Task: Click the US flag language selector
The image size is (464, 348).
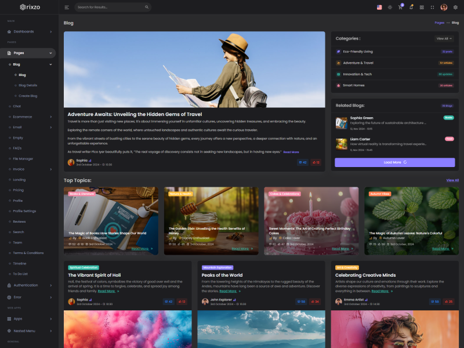Action: (379, 8)
